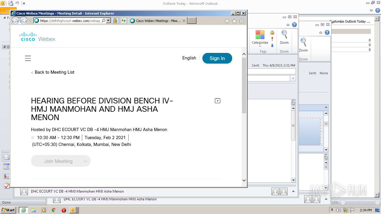Open Categorize dropdown in the message window
Viewport: 381px width, 214px height.
[x=260, y=39]
